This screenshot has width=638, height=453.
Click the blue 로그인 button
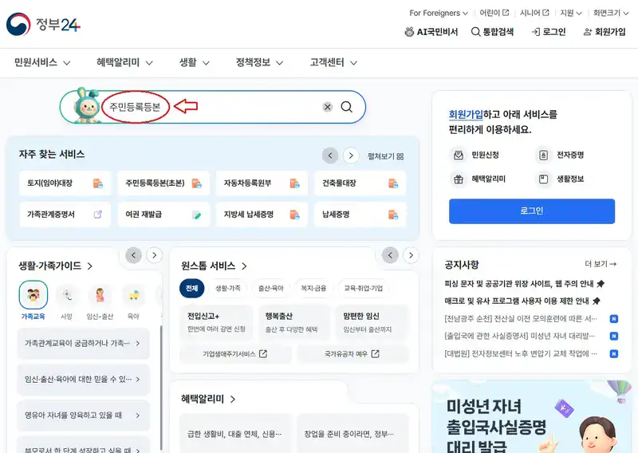click(x=532, y=211)
